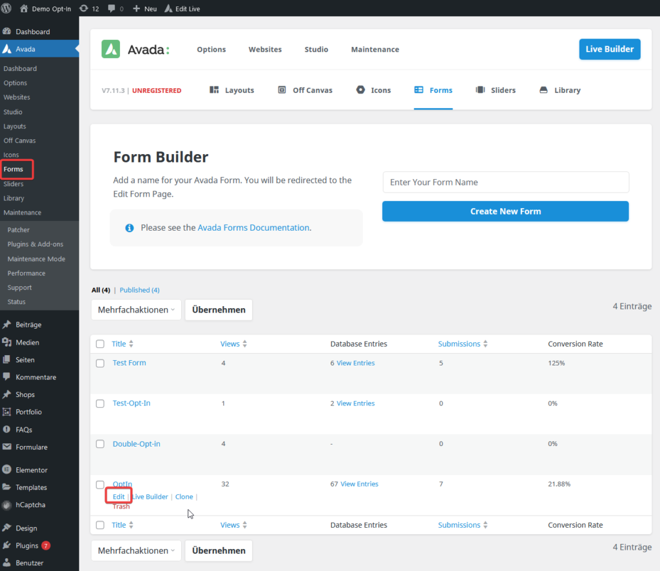Check the Test-Opt-In row checkbox
This screenshot has height=571, width=660.
point(100,403)
